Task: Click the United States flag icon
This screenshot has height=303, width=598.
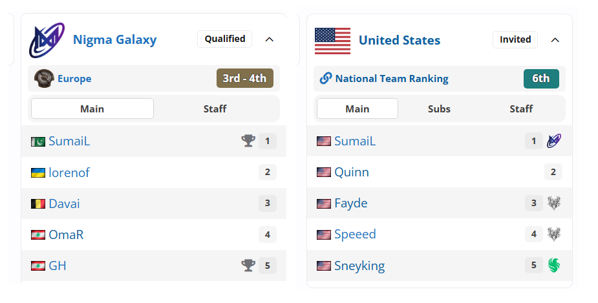Action: tap(332, 41)
